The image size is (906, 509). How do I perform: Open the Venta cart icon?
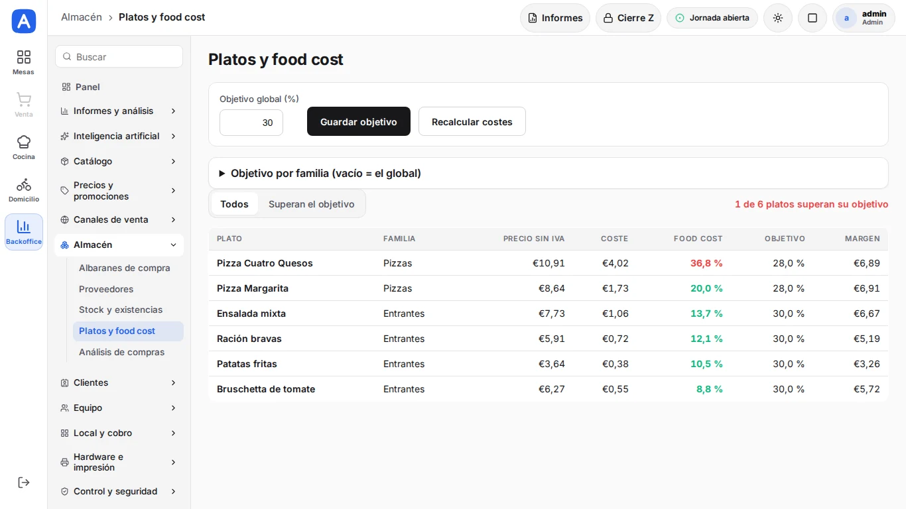pos(24,99)
